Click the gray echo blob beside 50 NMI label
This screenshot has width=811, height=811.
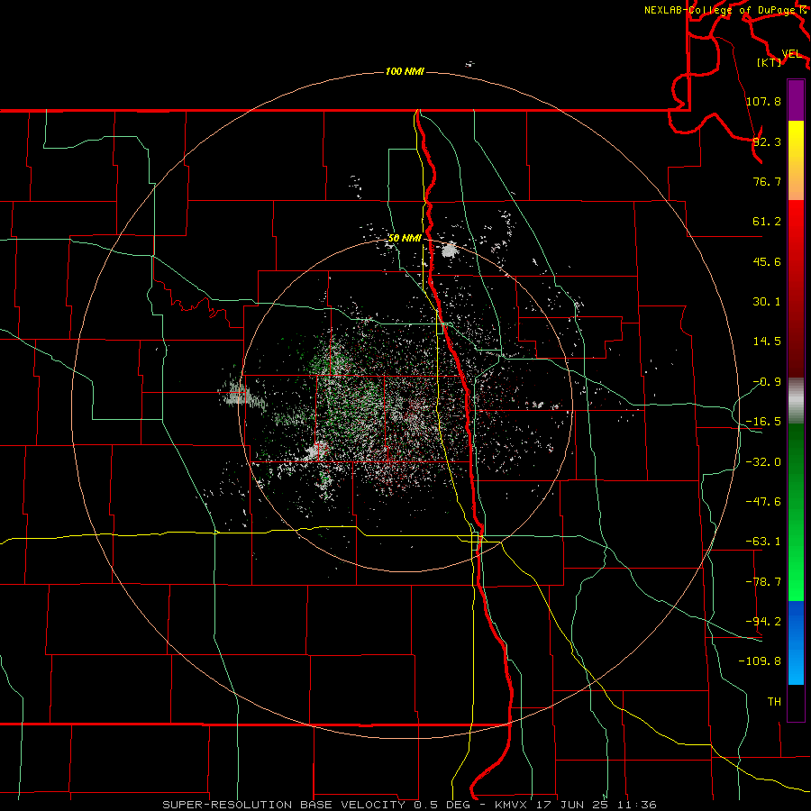(x=450, y=251)
